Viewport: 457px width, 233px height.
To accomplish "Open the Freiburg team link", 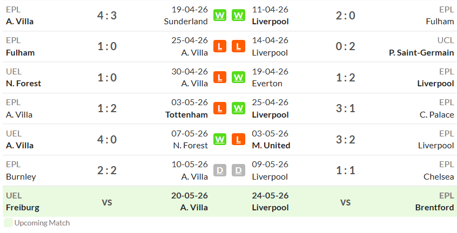I will click(x=23, y=208).
